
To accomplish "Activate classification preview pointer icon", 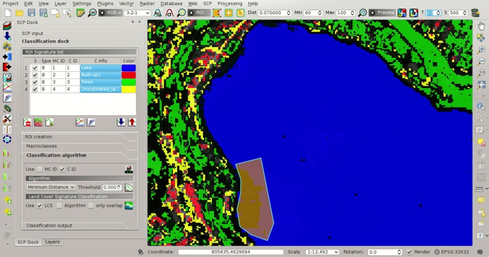I will [x=402, y=13].
